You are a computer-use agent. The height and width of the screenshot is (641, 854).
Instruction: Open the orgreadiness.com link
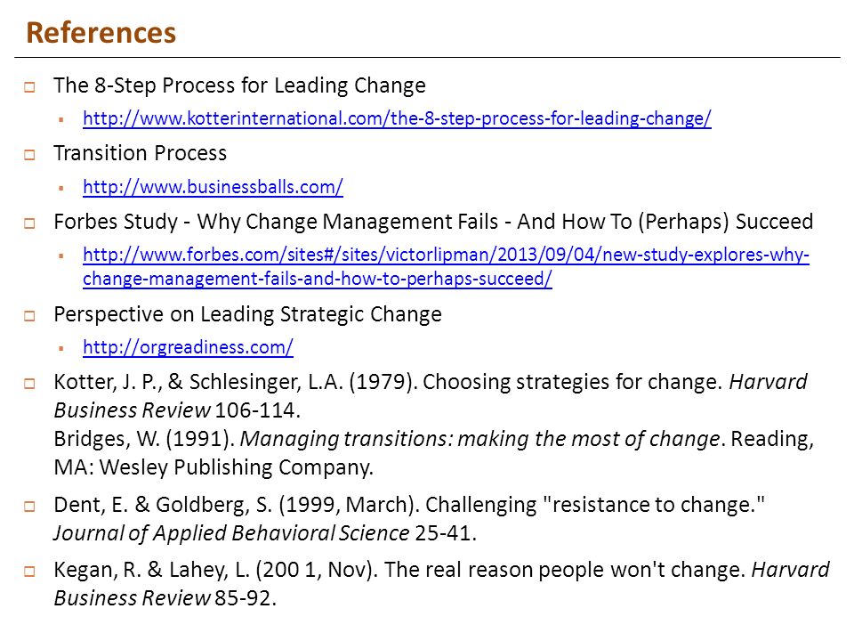coord(188,347)
